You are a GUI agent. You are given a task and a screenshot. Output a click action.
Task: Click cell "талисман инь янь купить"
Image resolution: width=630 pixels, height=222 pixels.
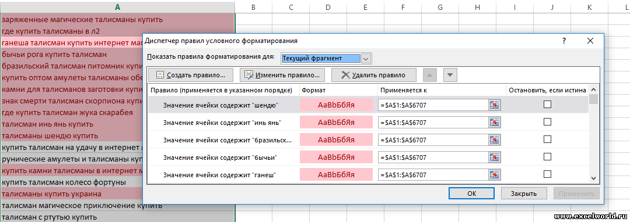72,124
